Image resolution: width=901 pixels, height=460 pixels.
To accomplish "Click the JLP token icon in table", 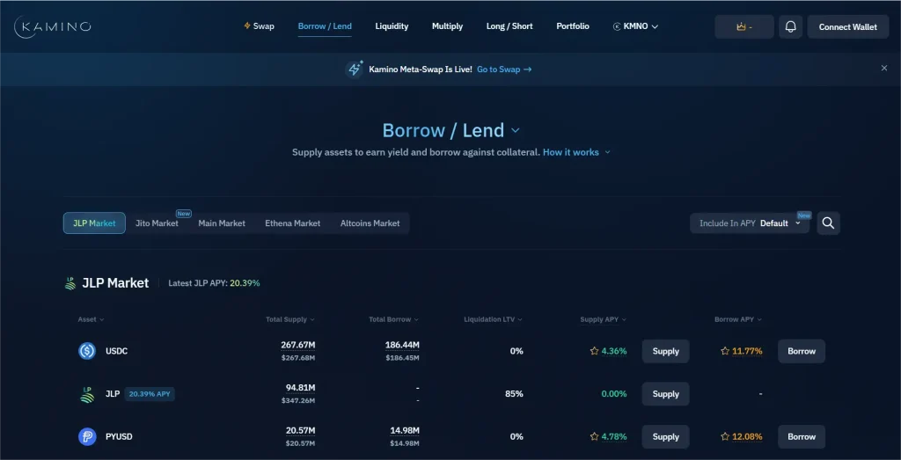I will [x=87, y=394].
